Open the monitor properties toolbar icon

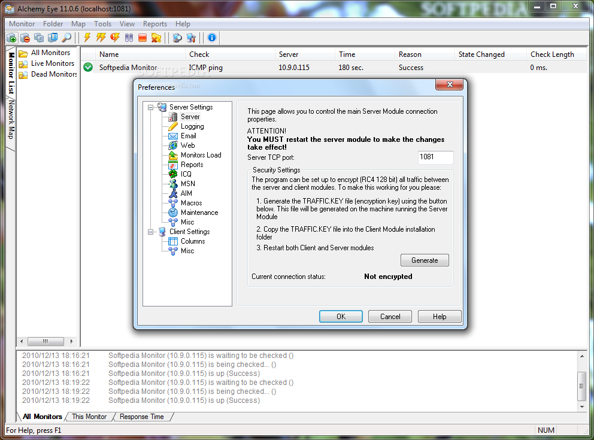point(53,38)
